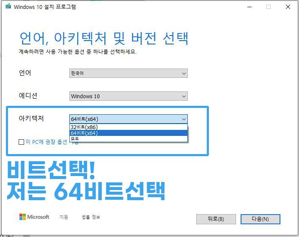This screenshot has width=299, height=237.
Task: Open the 지원 support link
Action: 64,217
